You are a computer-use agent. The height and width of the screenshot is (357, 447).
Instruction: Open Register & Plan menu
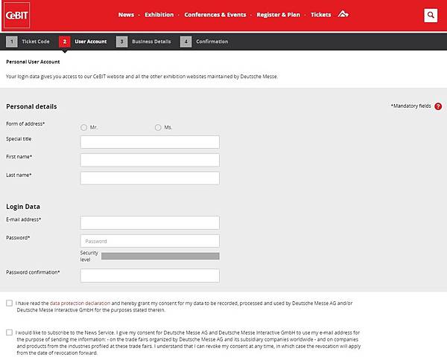click(278, 15)
